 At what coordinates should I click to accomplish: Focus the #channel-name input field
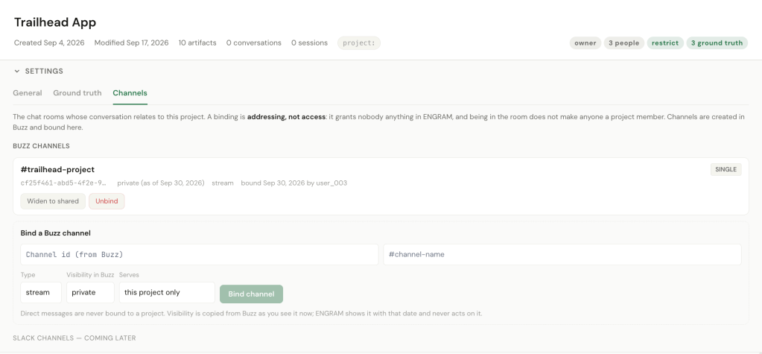point(562,254)
